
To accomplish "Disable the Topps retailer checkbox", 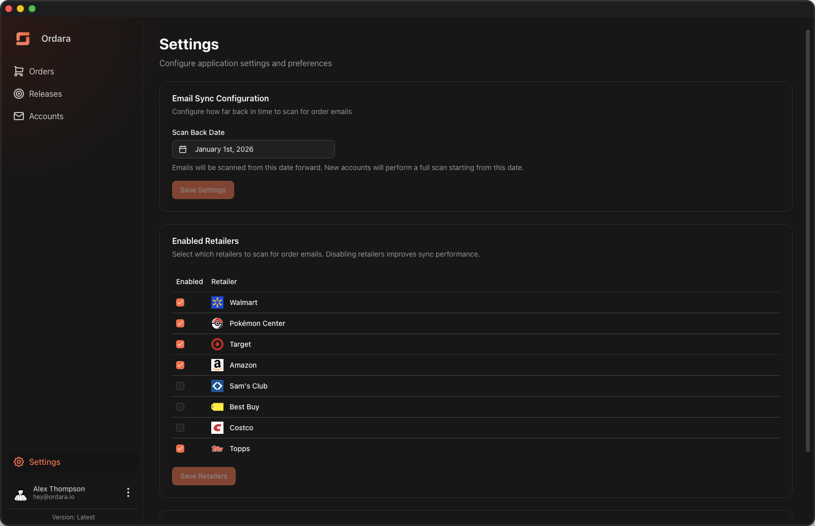I will click(180, 449).
